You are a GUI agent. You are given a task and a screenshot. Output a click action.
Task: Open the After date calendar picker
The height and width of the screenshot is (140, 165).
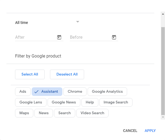59,37
